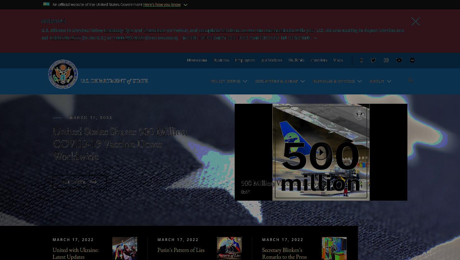The height and width of the screenshot is (260, 460).
Task: Click the Pattern of Lies thumbnail image
Action: [x=229, y=248]
